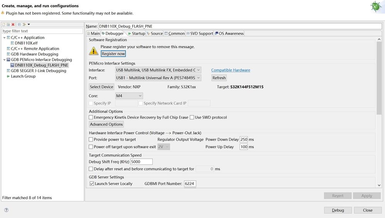Switch to the Common tab
The height and width of the screenshot is (218, 385).
click(x=175, y=34)
